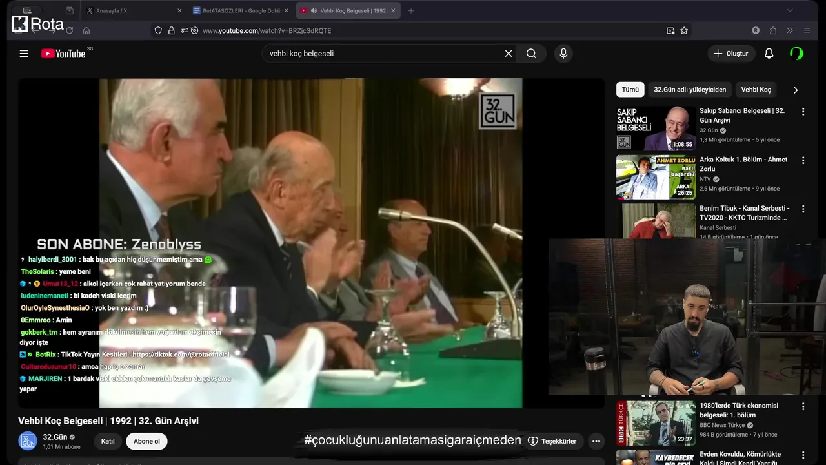Go to the YouTube home logo
Screen dimensions: 826x465
(x=63, y=54)
